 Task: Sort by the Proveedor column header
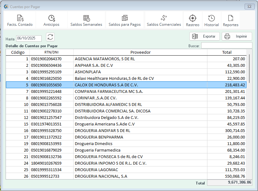(140, 52)
